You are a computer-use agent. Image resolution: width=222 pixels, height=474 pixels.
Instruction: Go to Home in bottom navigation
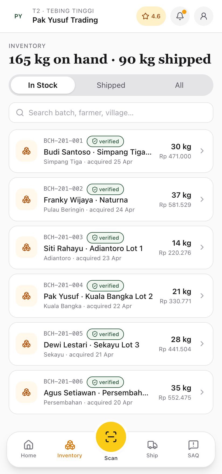tap(29, 449)
